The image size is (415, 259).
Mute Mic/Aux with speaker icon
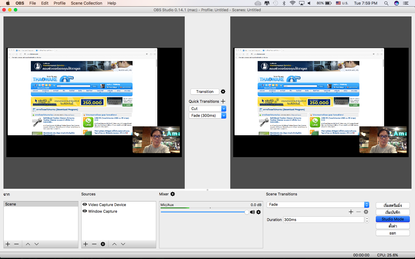tap(252, 212)
